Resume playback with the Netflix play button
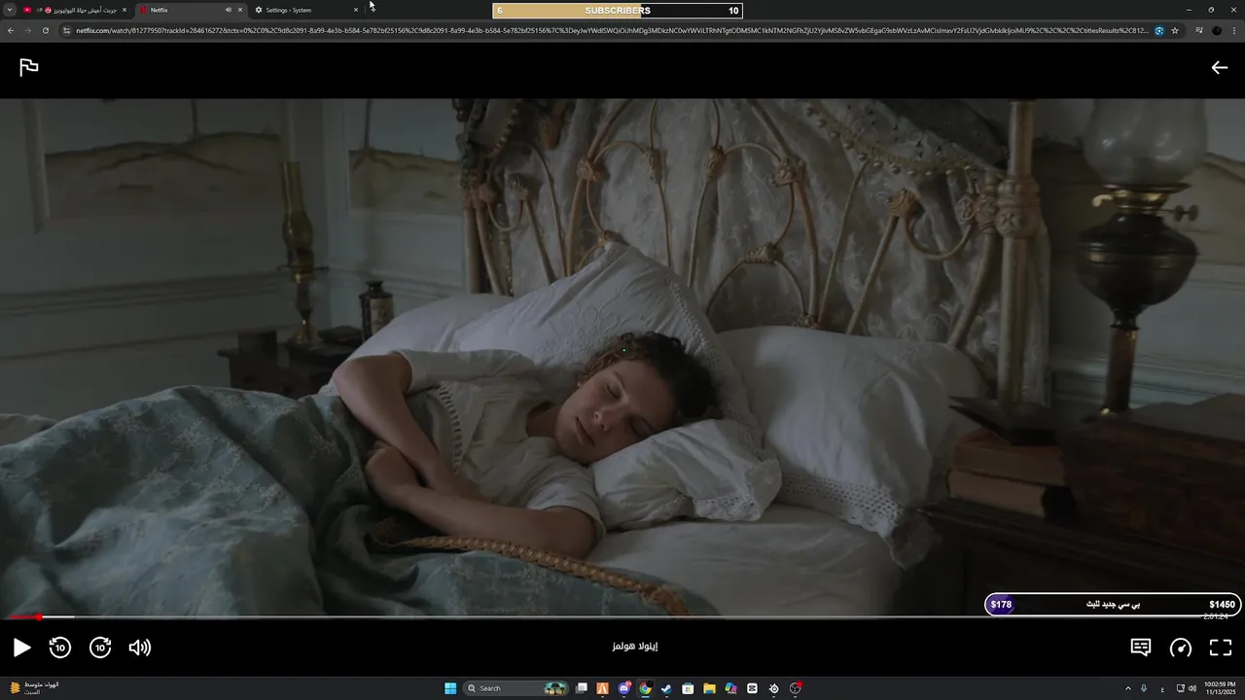Screen dimensions: 1245x700 click(x=21, y=647)
